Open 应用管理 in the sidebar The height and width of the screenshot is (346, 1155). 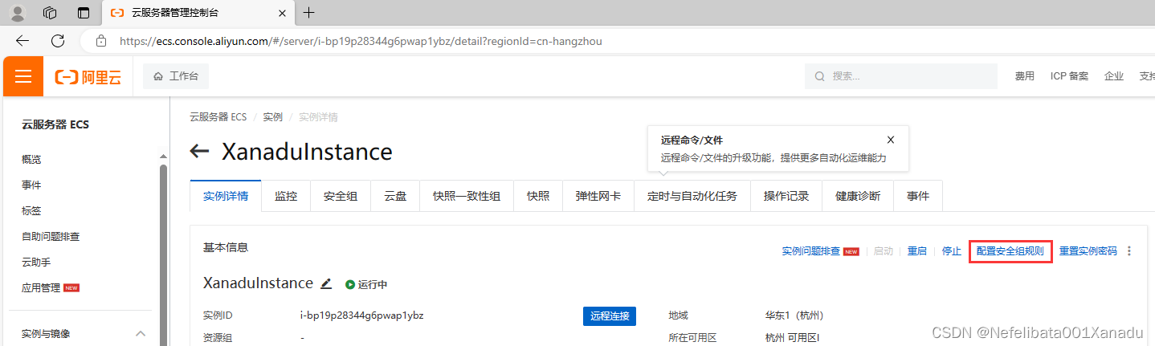[41, 287]
